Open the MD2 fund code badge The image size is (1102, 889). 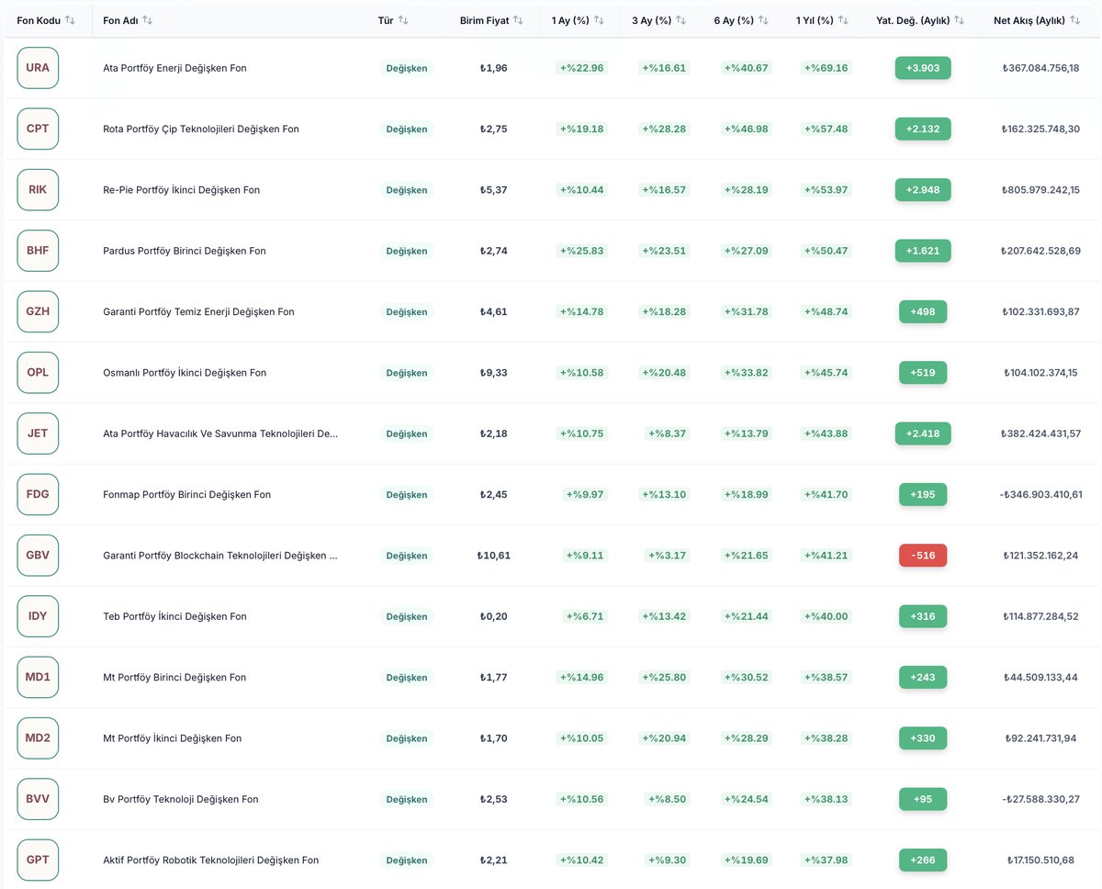pyautogui.click(x=38, y=738)
